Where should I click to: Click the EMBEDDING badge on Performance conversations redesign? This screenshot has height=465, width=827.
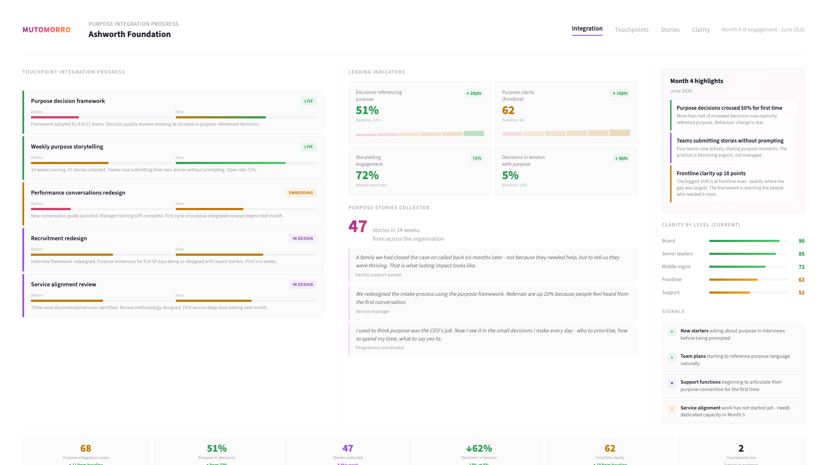(x=301, y=193)
